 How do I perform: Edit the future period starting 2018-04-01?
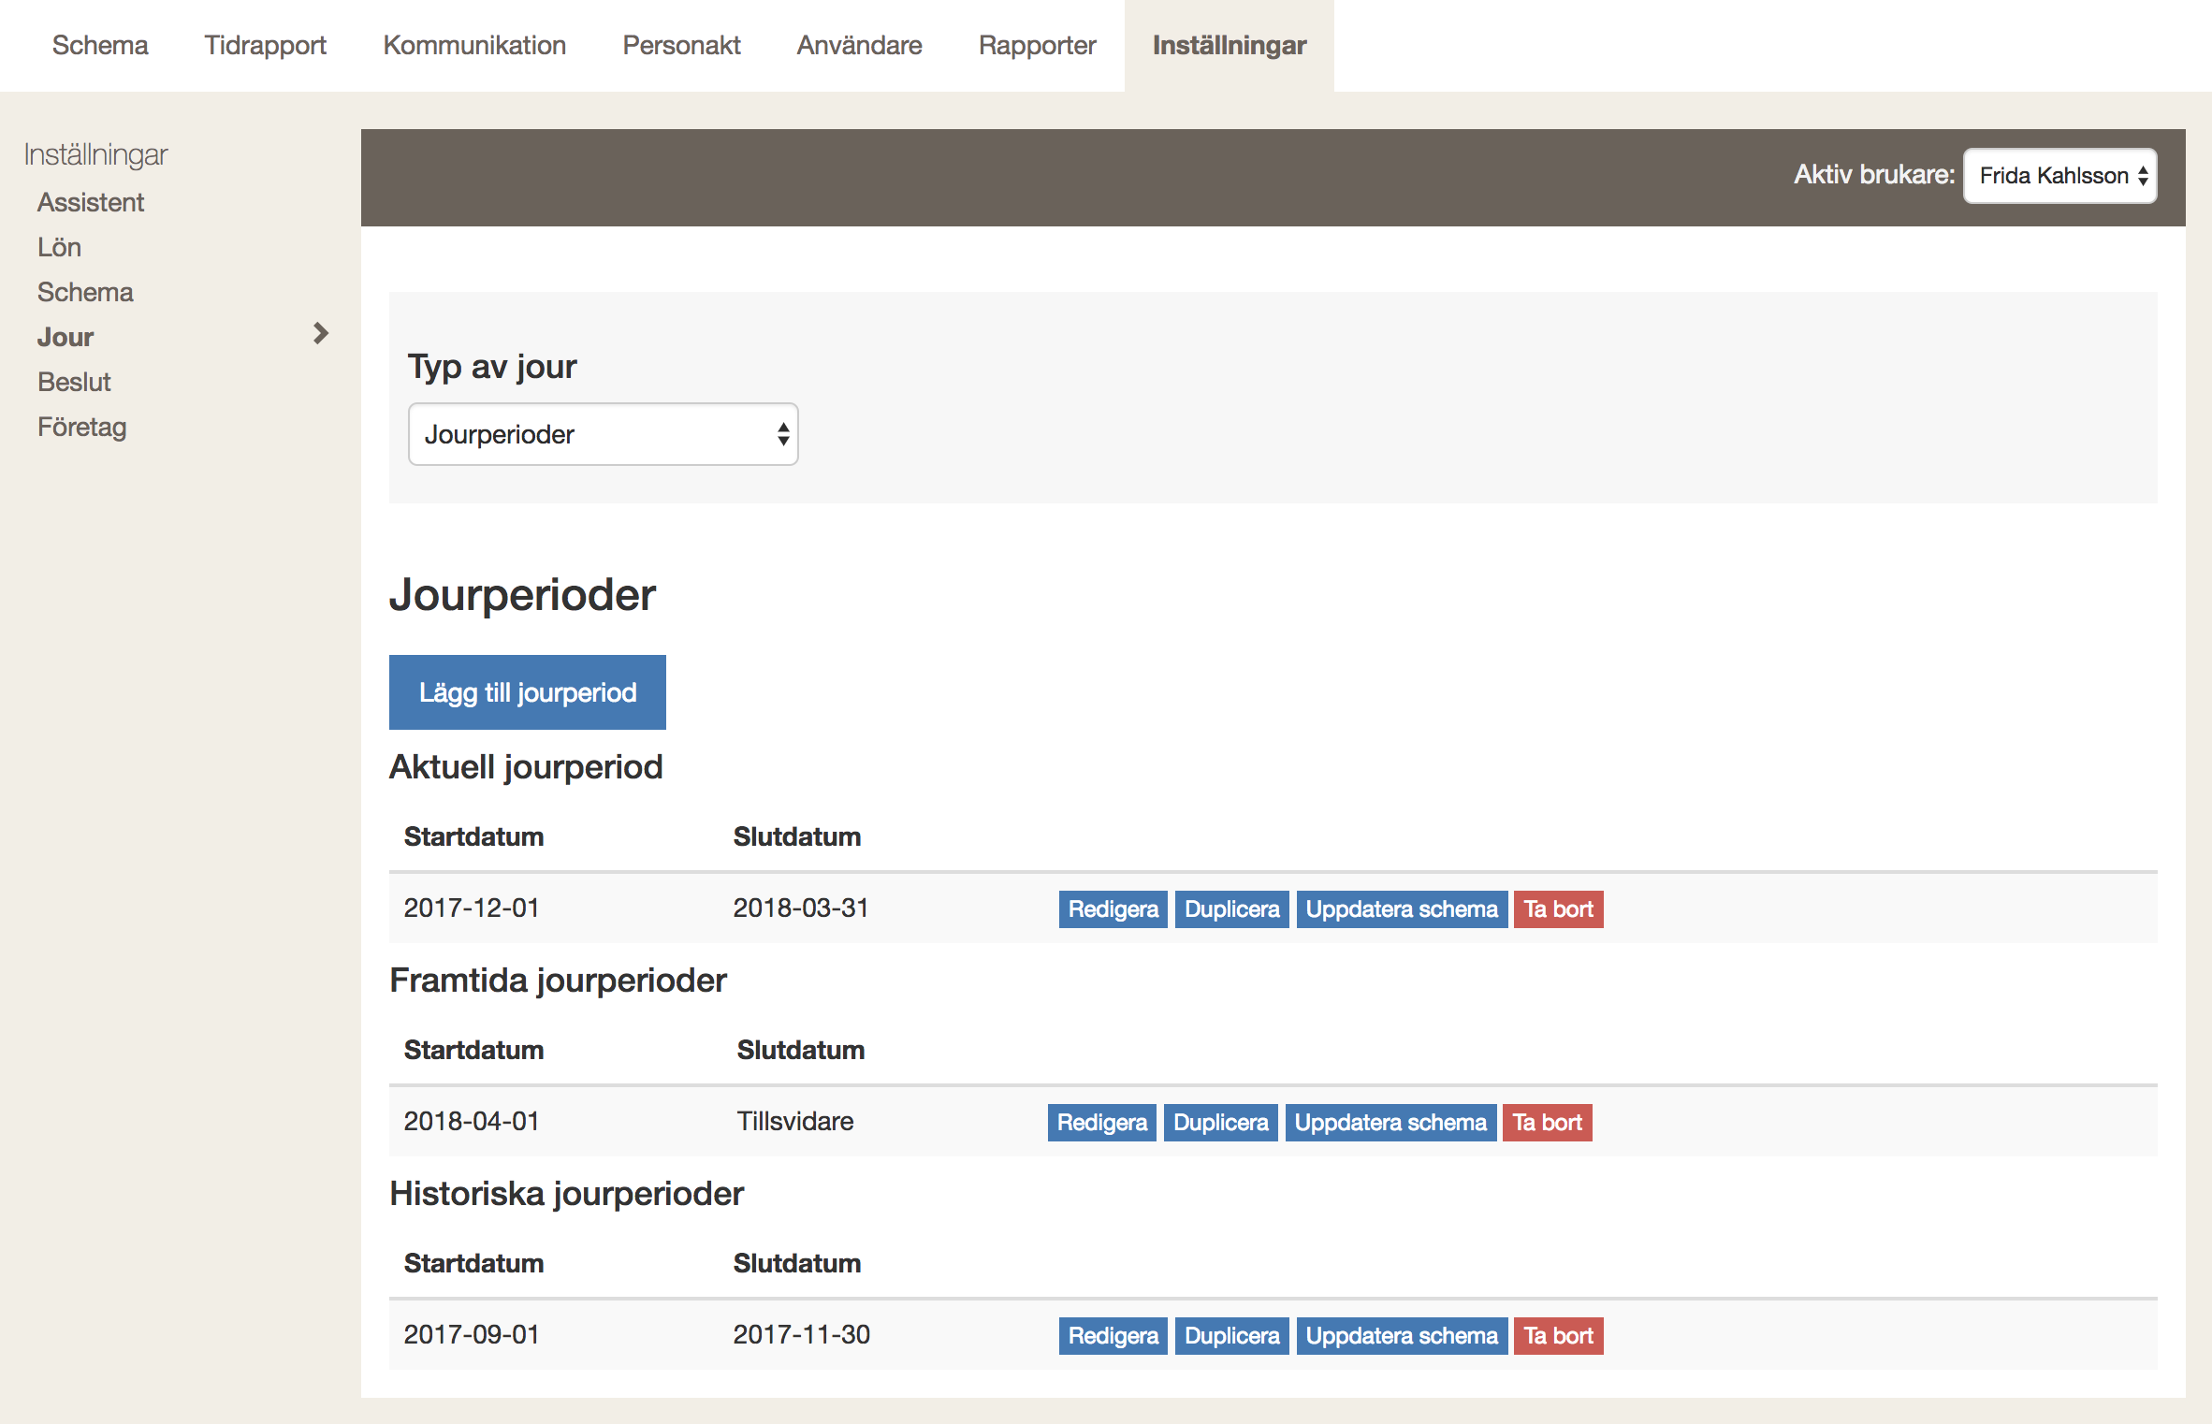[x=1101, y=1123]
